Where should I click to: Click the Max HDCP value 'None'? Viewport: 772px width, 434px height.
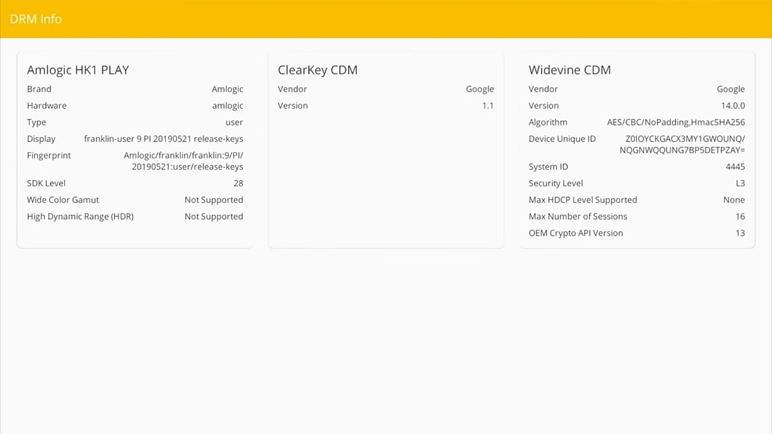pyautogui.click(x=734, y=200)
